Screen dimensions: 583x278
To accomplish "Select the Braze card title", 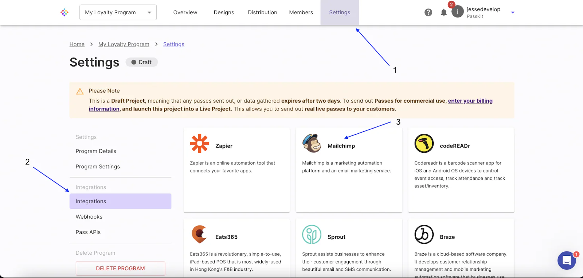I will 447,237.
